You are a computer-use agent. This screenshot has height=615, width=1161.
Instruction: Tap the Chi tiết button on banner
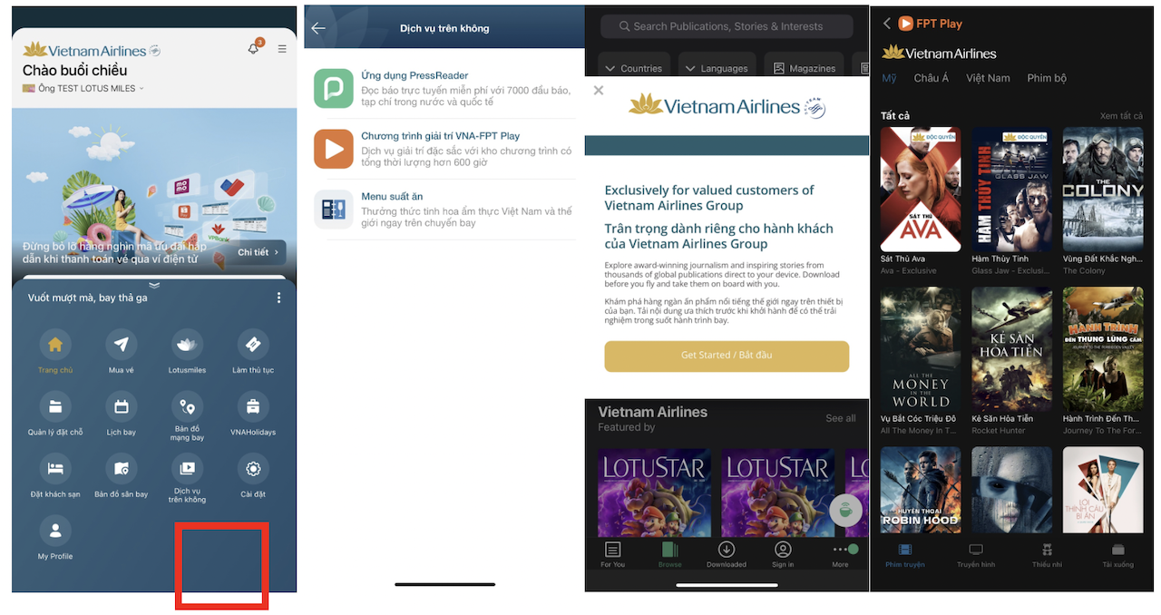[260, 252]
